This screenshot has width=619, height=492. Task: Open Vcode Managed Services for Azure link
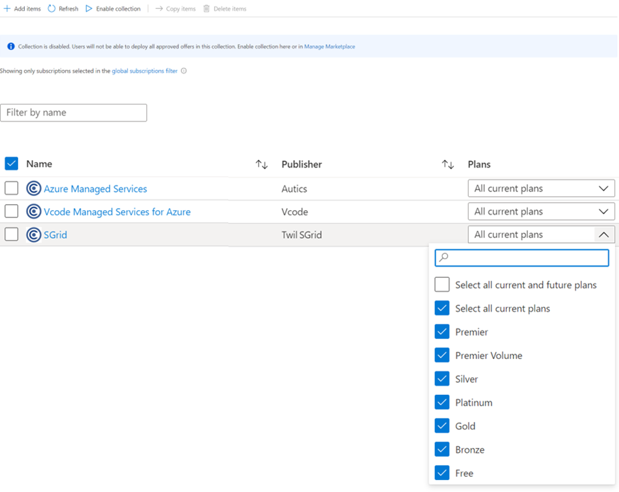pos(117,212)
